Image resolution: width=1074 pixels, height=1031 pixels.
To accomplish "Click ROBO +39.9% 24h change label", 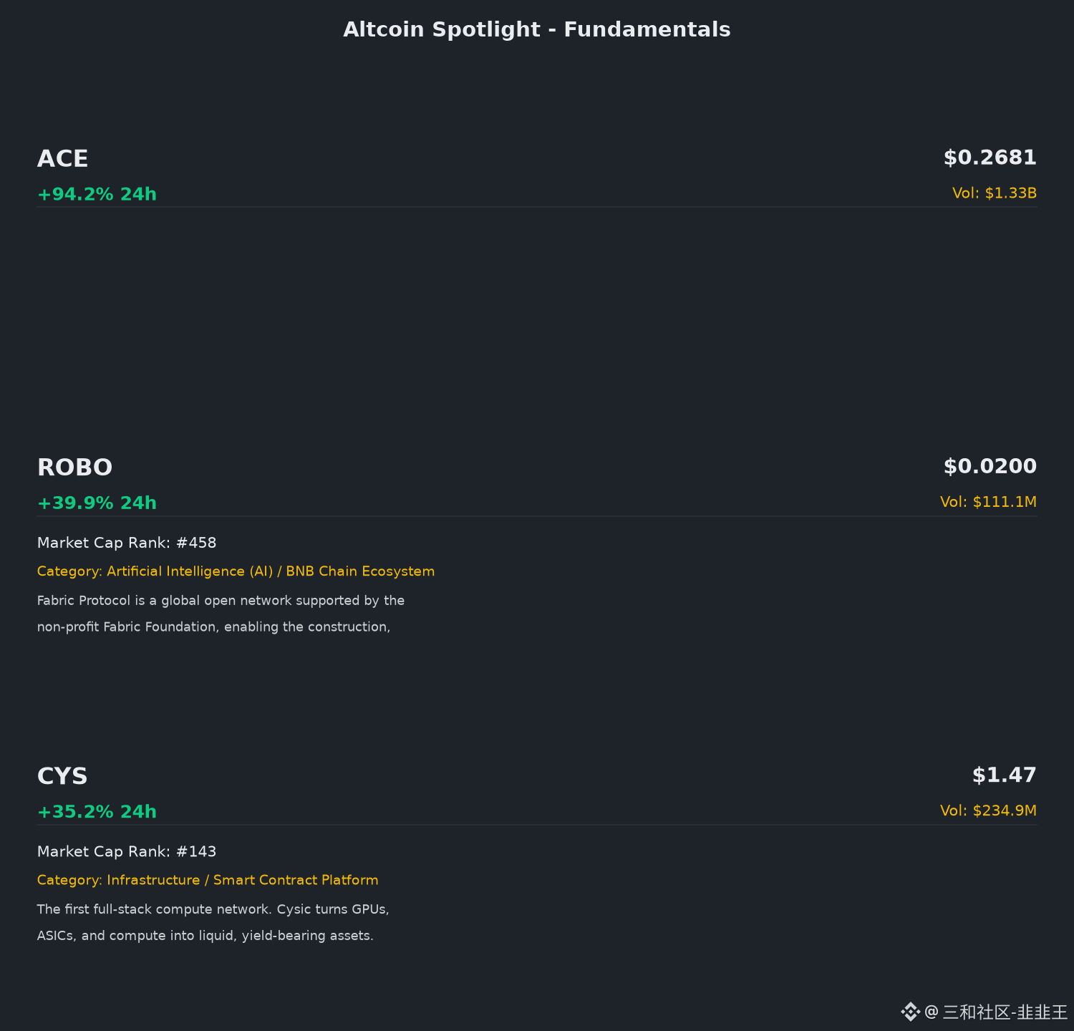I will point(97,503).
